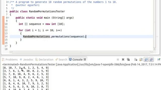Click the Remove Launch single X icon
The width and height of the screenshot is (161, 90).
(x=123, y=59)
